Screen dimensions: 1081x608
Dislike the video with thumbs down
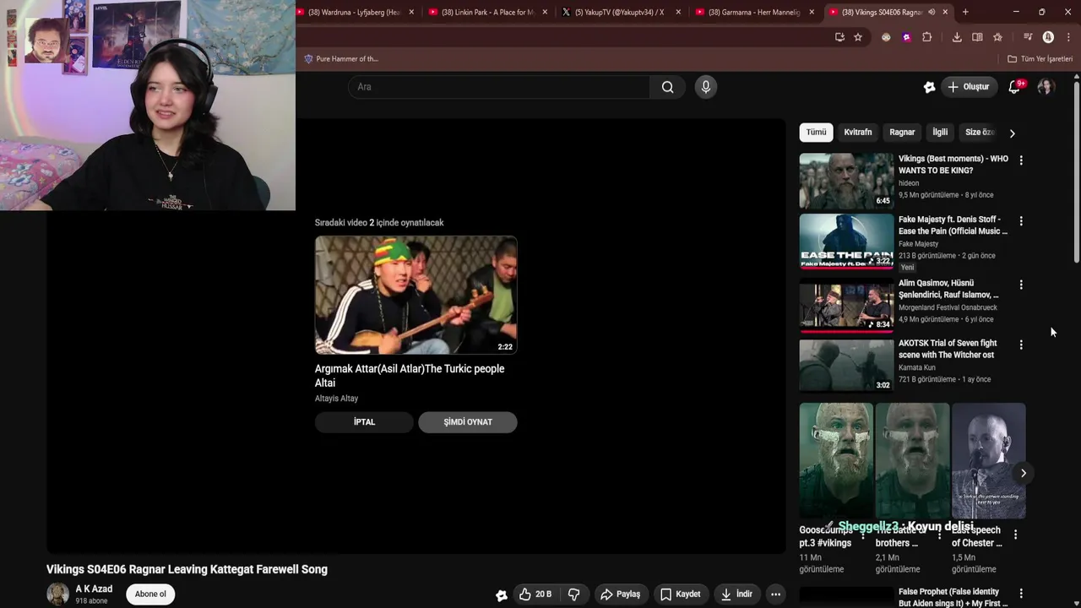pyautogui.click(x=574, y=594)
